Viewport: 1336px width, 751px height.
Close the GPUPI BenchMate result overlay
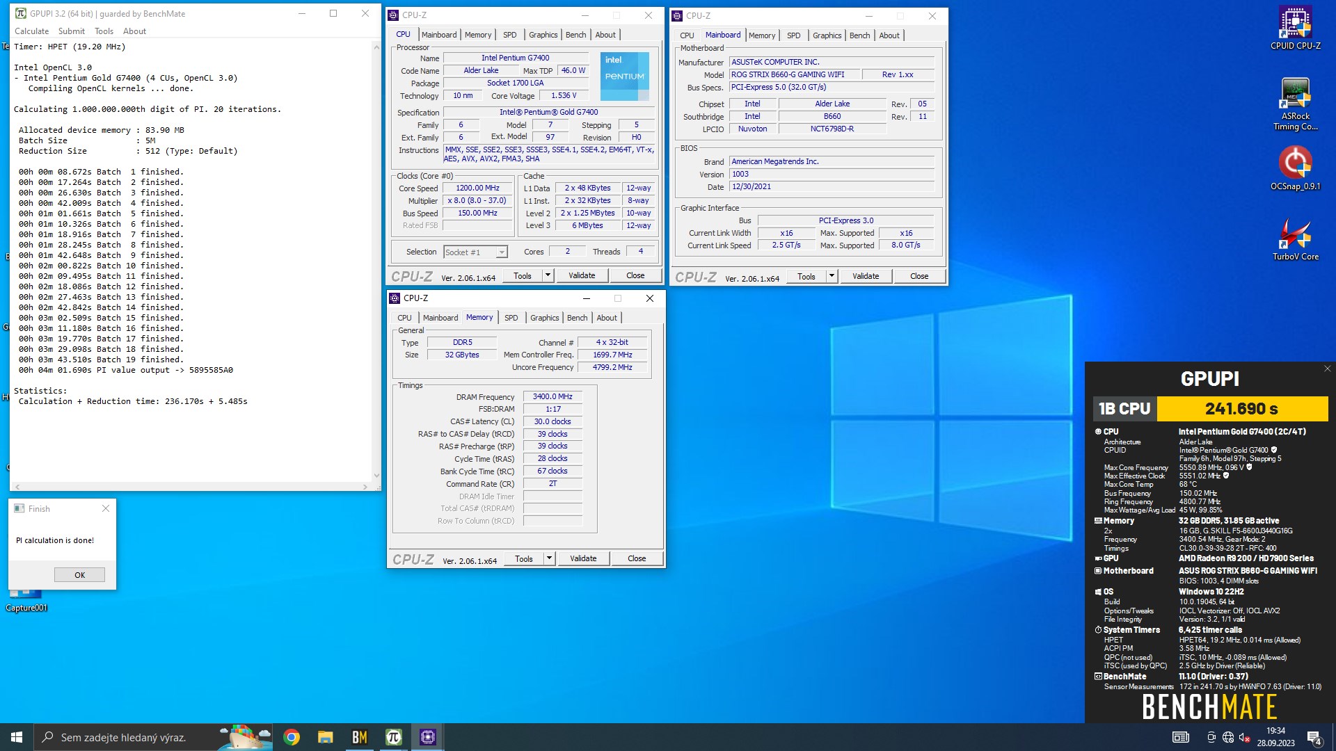(x=1327, y=369)
